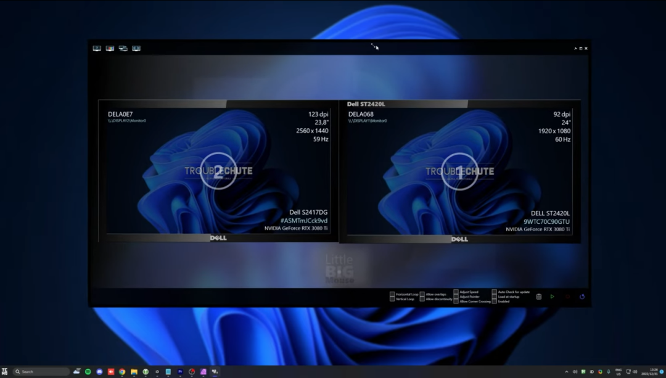The height and width of the screenshot is (378, 666).
Task: Open the weather widget on taskbar
Action: click(77, 372)
